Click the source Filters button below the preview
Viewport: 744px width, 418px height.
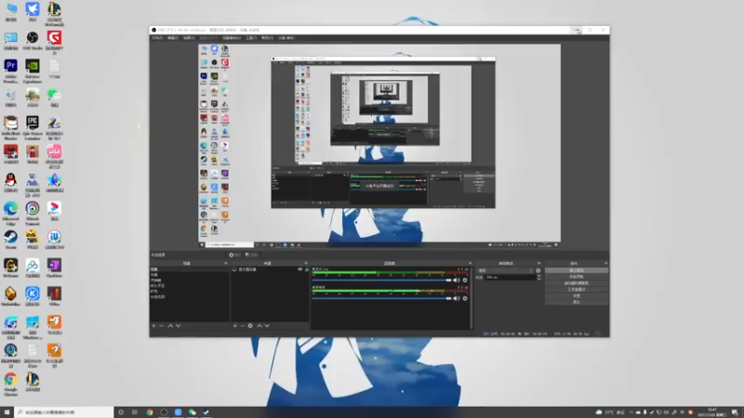click(x=251, y=255)
